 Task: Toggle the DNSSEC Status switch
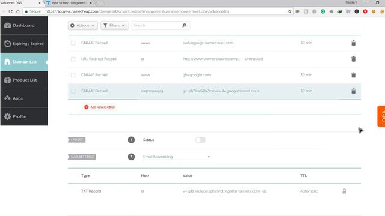tap(200, 140)
